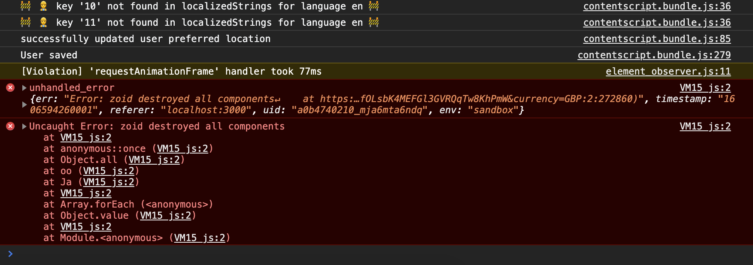The height and width of the screenshot is (265, 753).
Task: Open VM15 js:2 link in Object.all frame
Action: [154, 160]
